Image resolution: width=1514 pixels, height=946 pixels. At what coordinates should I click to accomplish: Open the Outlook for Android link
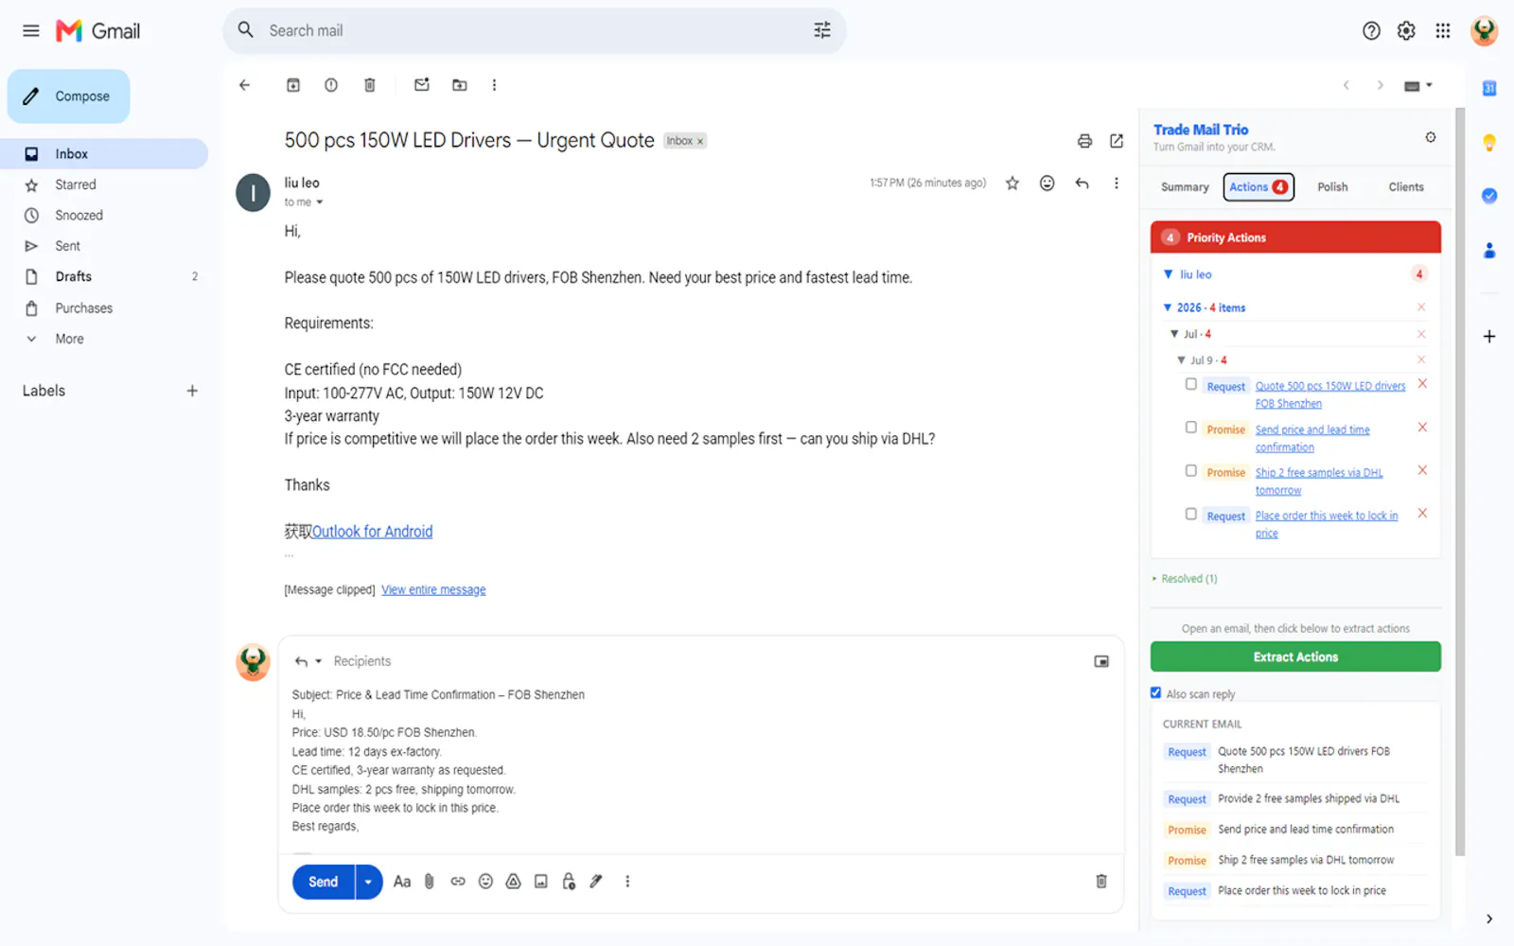pos(372,532)
